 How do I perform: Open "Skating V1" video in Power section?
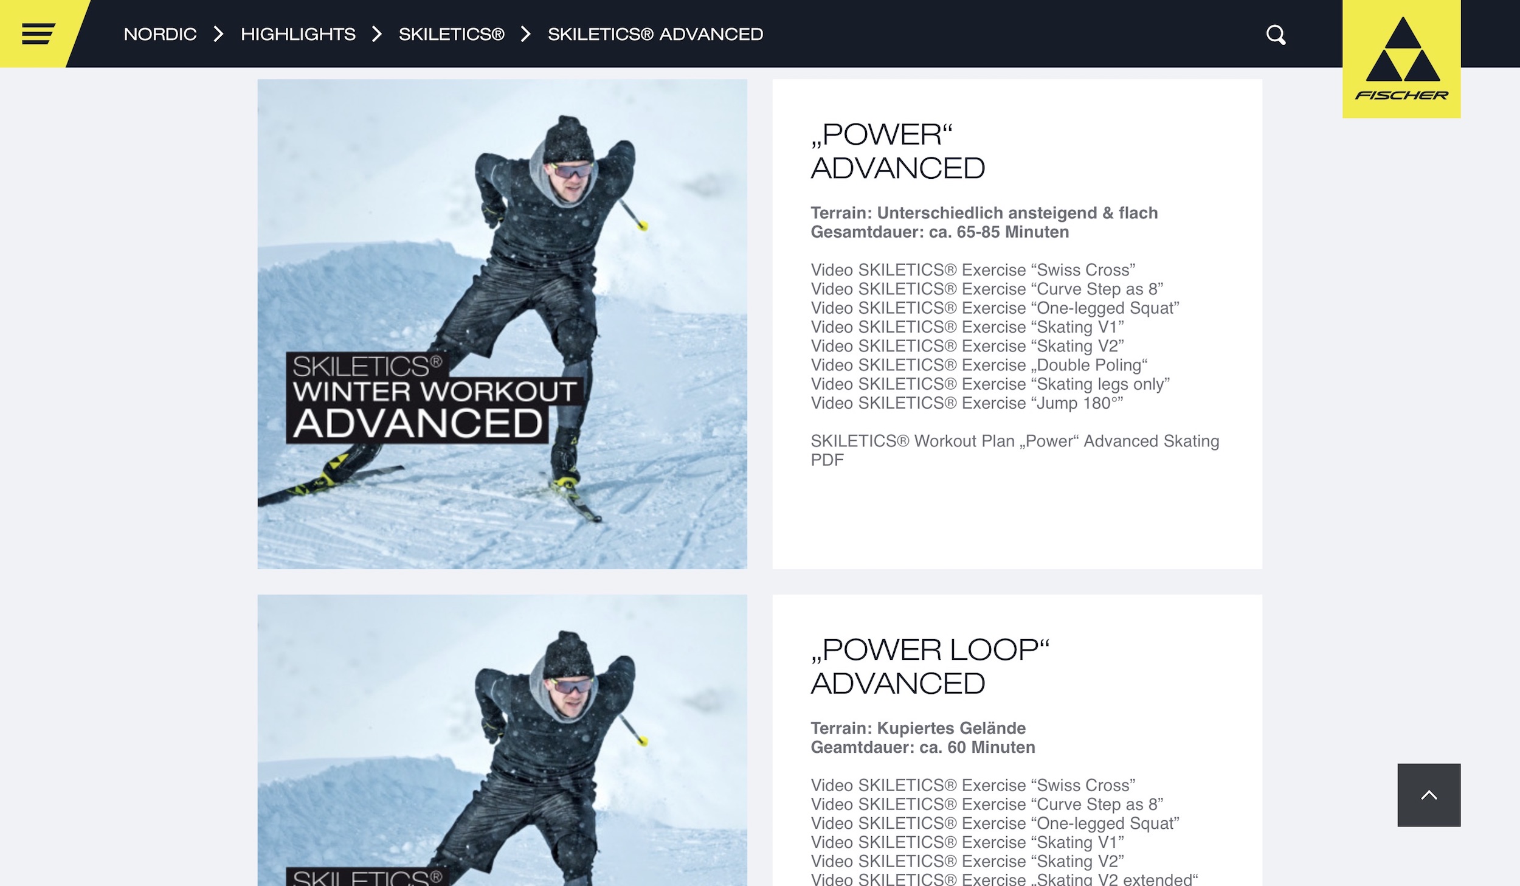[967, 327]
